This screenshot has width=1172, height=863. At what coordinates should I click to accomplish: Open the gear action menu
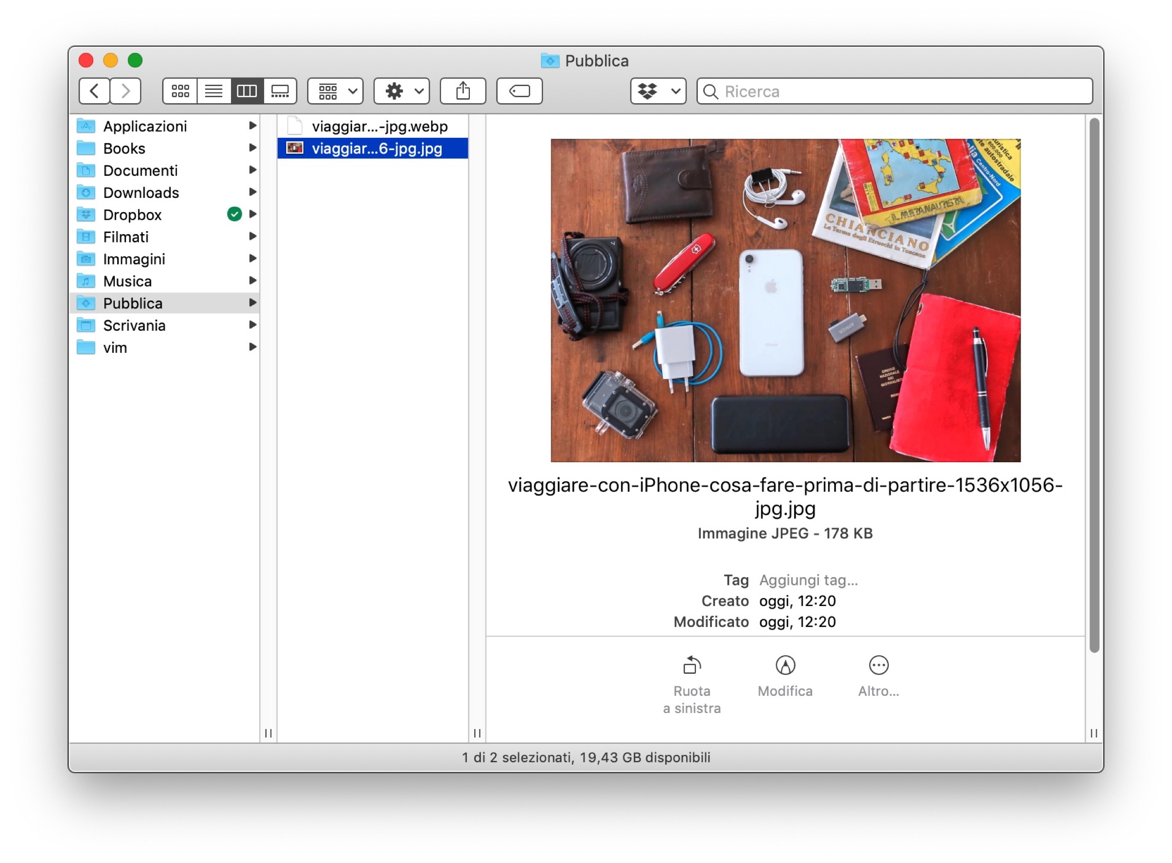401,91
